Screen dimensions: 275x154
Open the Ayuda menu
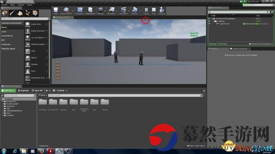click(x=30, y=5)
